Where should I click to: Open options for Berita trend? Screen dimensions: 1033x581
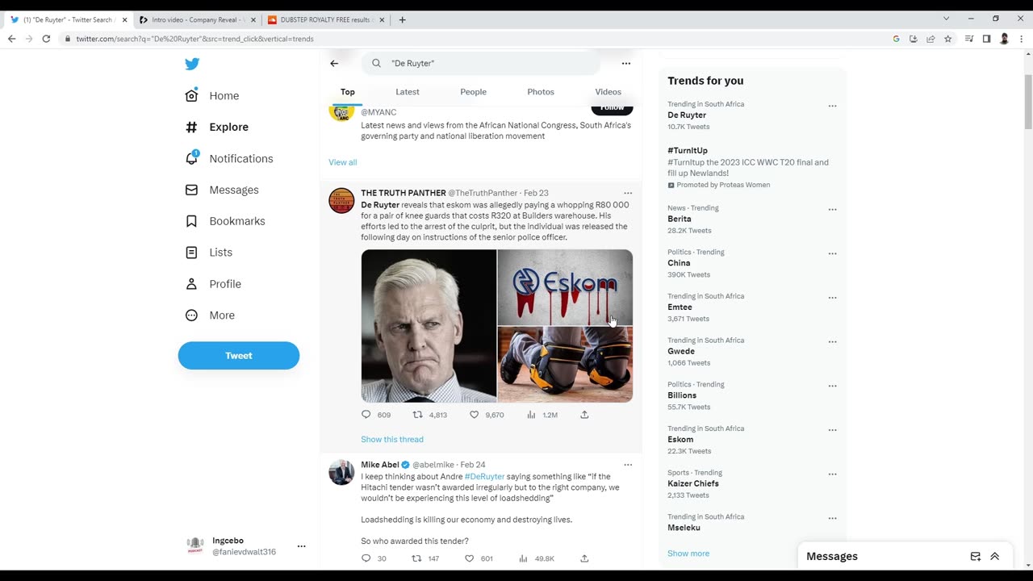[x=832, y=210]
